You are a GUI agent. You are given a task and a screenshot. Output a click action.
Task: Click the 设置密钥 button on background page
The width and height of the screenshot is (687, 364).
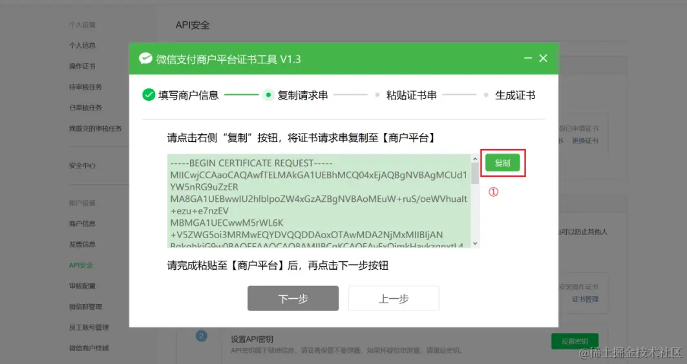point(575,341)
